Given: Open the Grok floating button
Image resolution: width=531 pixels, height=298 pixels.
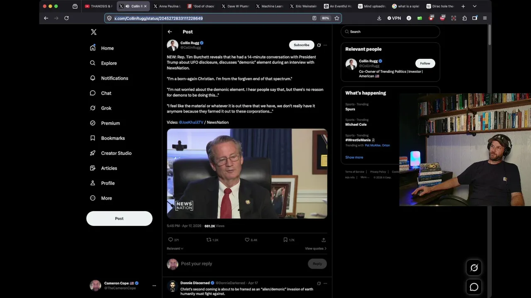Looking at the screenshot, I should [474, 268].
